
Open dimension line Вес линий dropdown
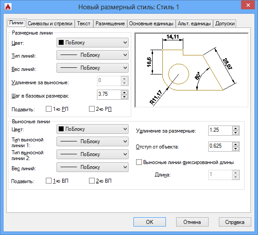[93, 68]
